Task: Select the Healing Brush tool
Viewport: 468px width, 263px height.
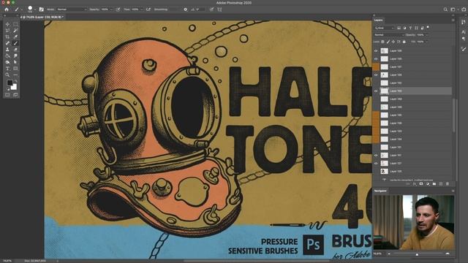Action: coord(7,43)
